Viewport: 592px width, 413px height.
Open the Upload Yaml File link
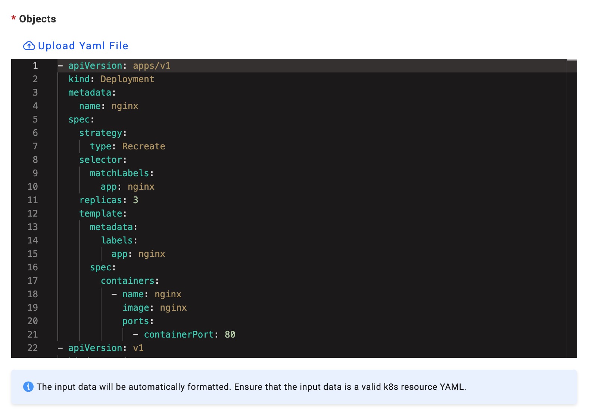83,46
